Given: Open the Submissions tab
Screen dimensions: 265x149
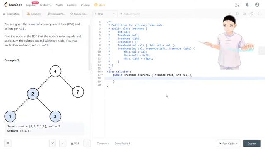Looking at the screenshot, I should pos(79,14).
